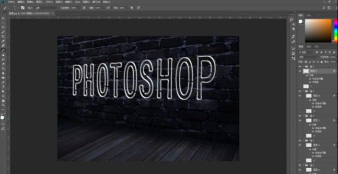Toggle lock transparent pixels
The height and width of the screenshot is (174, 338).
(x=306, y=61)
